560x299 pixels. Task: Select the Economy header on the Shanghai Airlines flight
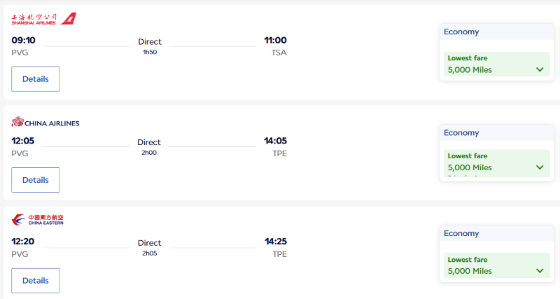[x=461, y=32]
